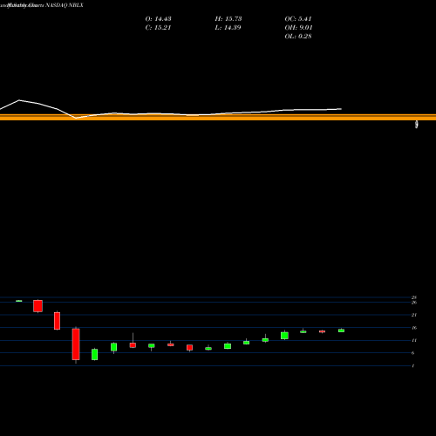The height and width of the screenshot is (436, 436).
Task: Click the 6 price axis label
Action: (413, 353)
